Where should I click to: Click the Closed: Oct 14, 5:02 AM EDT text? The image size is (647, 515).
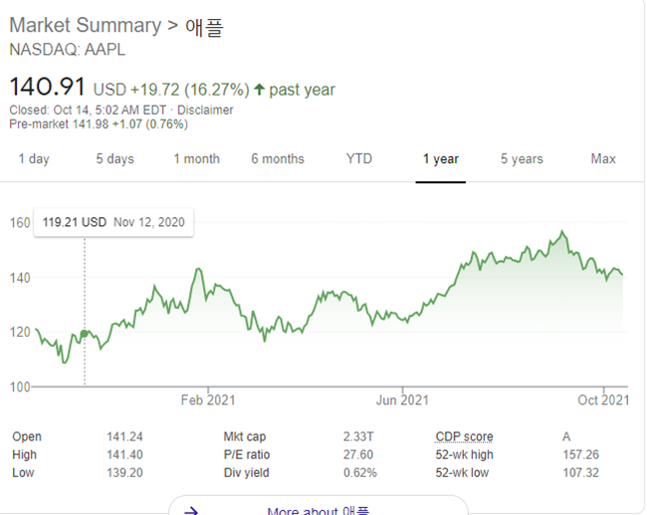click(88, 111)
